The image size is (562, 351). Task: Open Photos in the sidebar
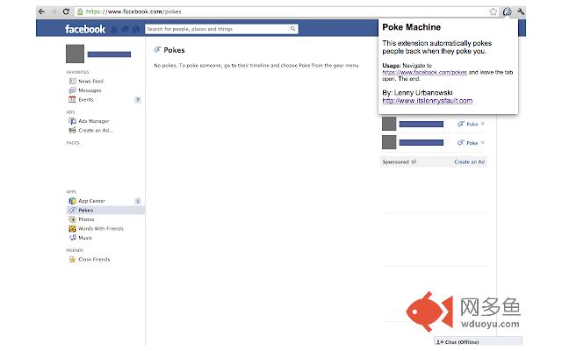(x=86, y=219)
